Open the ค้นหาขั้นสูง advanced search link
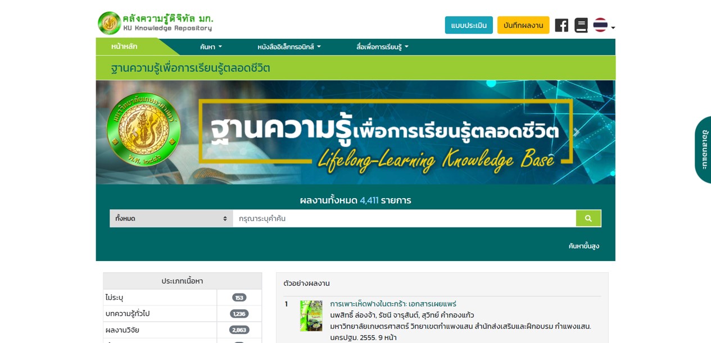Screen dimensions: 711x343 (583, 246)
